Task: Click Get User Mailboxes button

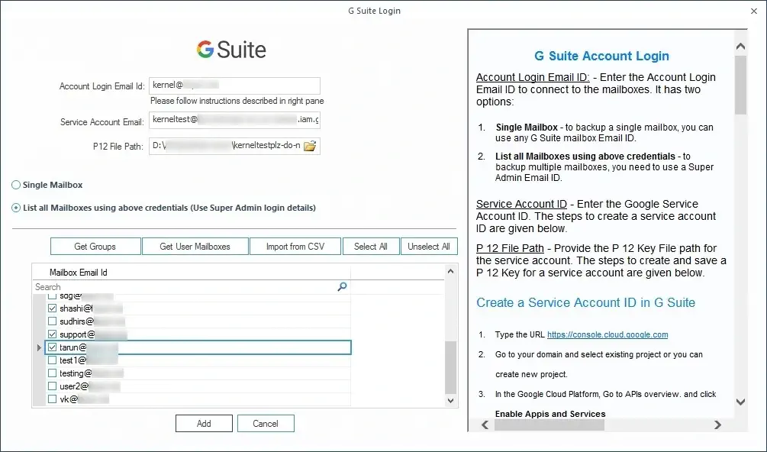Action: click(195, 247)
